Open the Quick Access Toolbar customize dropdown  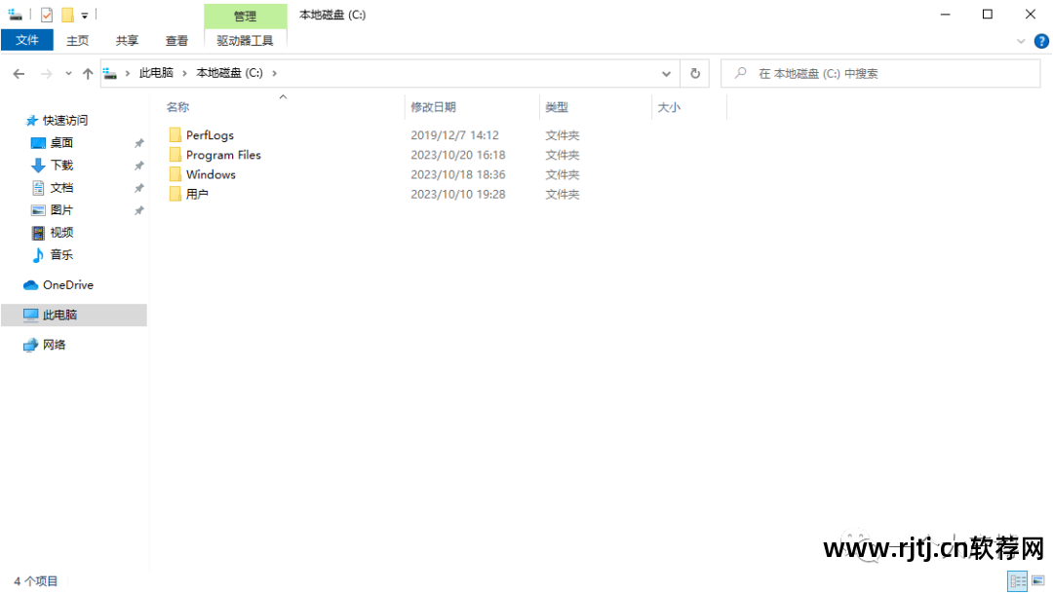coord(83,14)
